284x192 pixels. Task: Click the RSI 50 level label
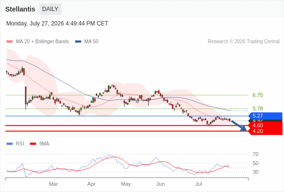click(x=256, y=163)
